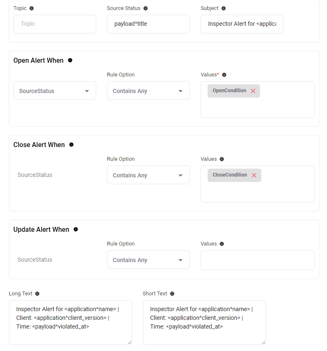This screenshot has width=327, height=351.
Task: Click the Subject input field
Action: pyautogui.click(x=242, y=24)
